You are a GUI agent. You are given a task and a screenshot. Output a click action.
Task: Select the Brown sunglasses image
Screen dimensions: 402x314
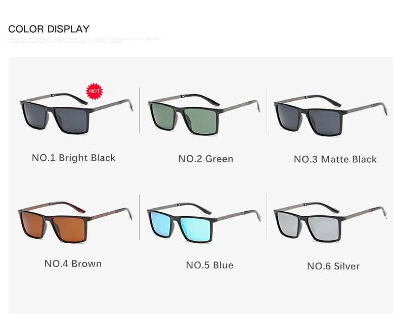(x=75, y=222)
